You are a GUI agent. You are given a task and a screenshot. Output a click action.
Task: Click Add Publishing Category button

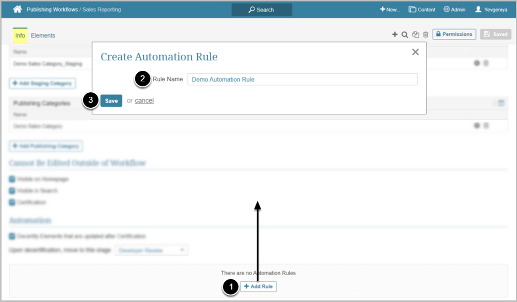[x=46, y=146]
